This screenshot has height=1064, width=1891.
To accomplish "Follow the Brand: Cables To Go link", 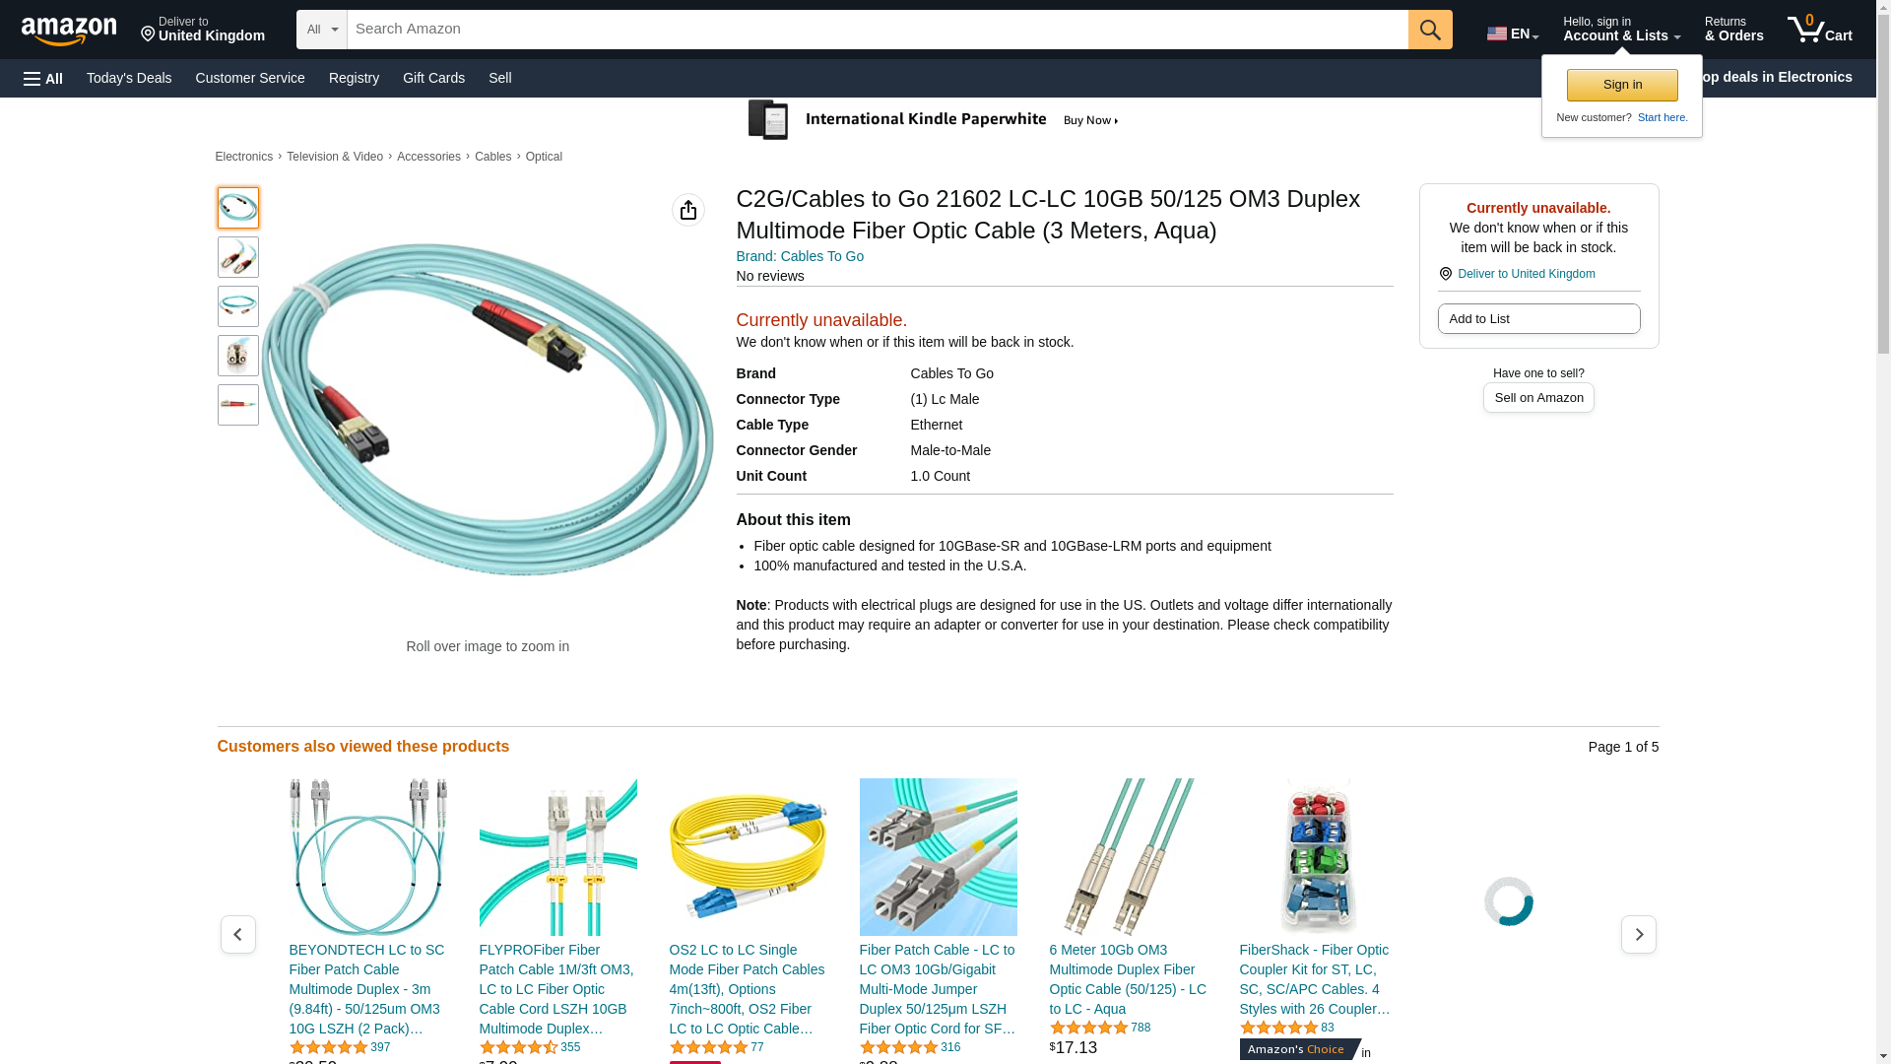I will tap(800, 256).
